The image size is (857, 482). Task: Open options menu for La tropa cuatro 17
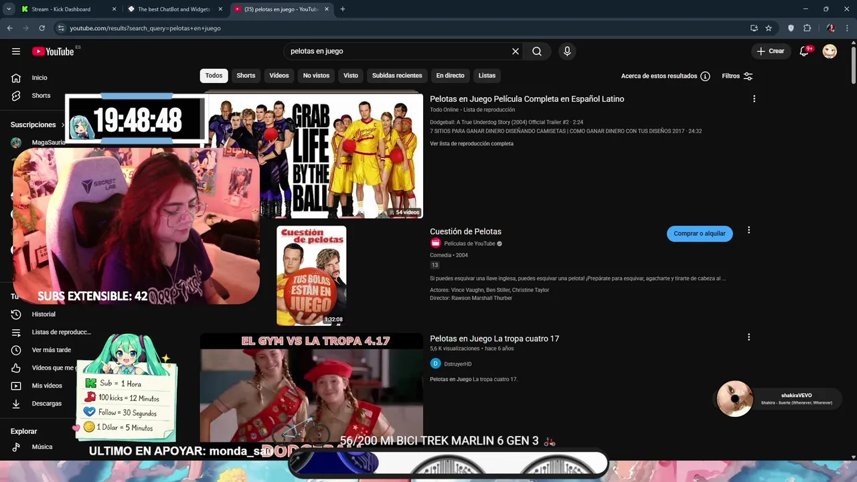pos(749,337)
